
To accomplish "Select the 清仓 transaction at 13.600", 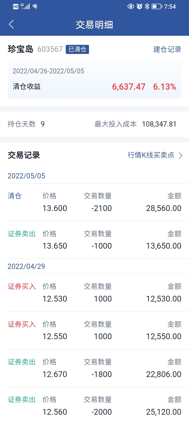I will 94,202.
